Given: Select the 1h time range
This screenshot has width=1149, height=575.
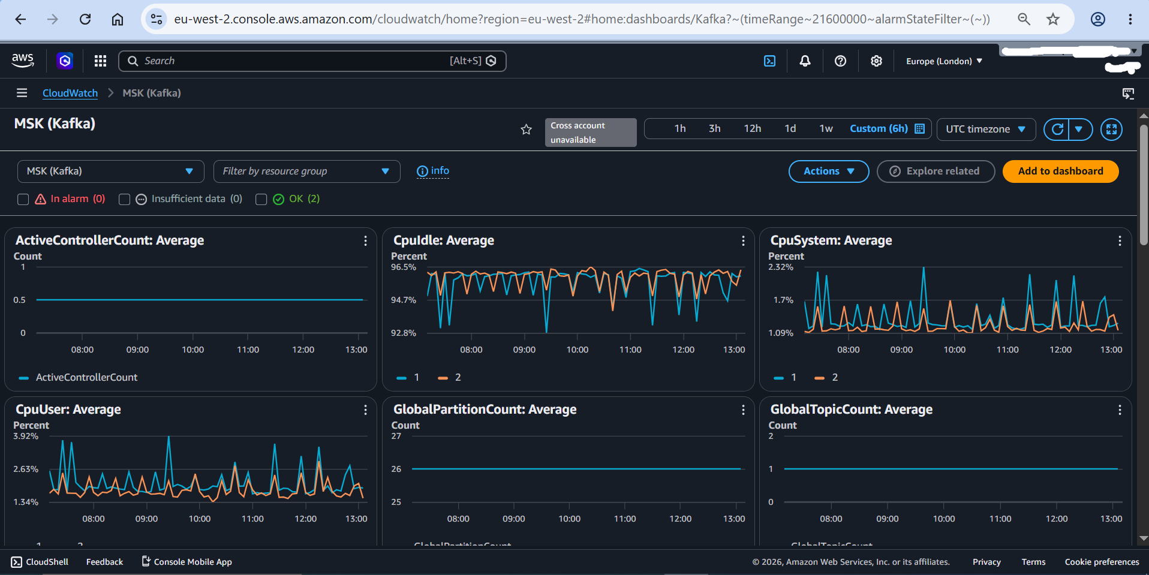Looking at the screenshot, I should [680, 128].
